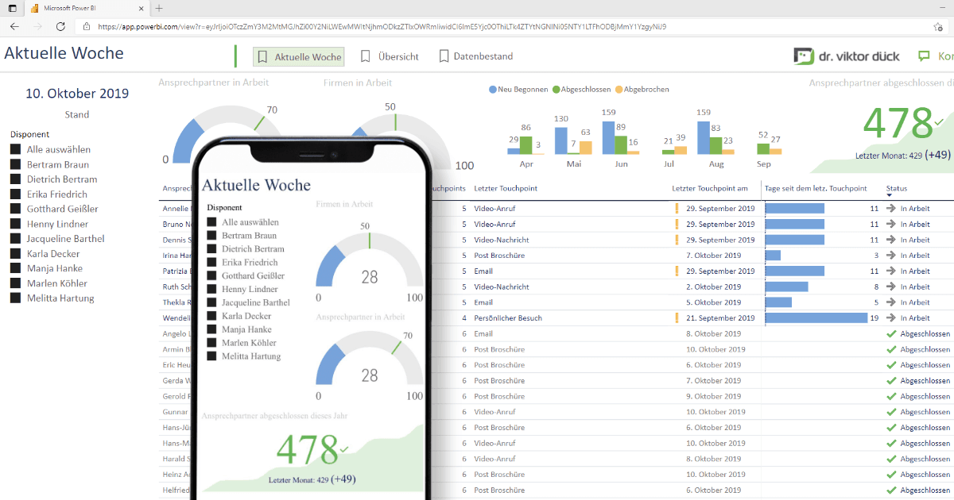Click the green chat icon at top right
954x500 pixels.
click(924, 56)
